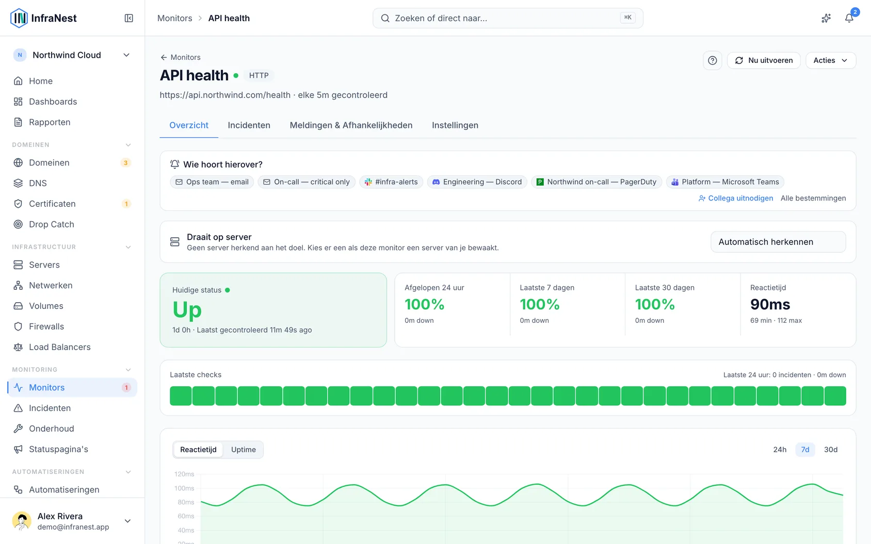The width and height of the screenshot is (871, 544).
Task: Select the Overzicht tab
Action: [x=189, y=125]
